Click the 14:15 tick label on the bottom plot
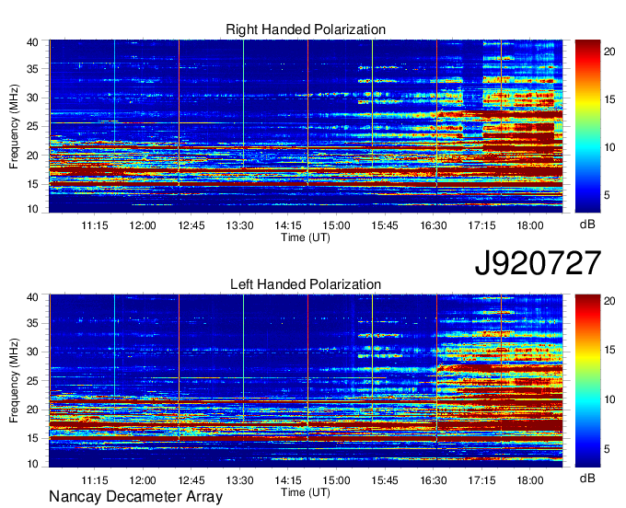This screenshot has width=626, height=508. (x=288, y=480)
